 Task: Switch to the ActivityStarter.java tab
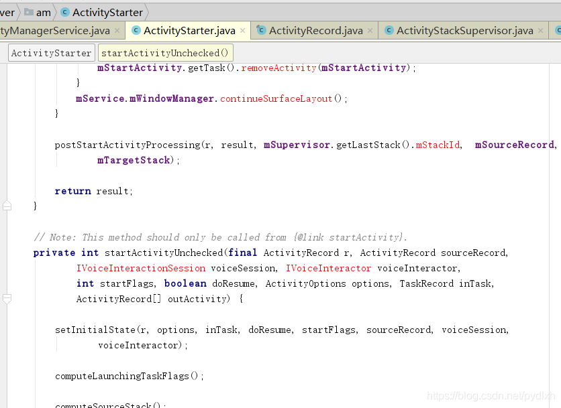(189, 31)
